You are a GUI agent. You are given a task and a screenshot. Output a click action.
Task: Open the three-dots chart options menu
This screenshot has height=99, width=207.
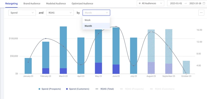coord(201,13)
